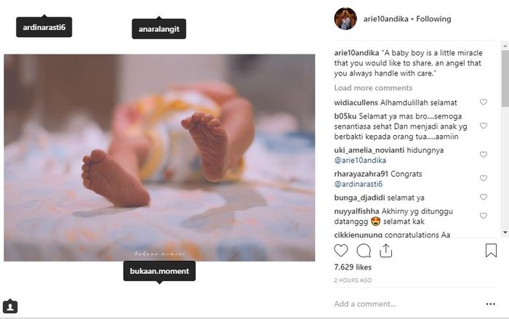
Task: Save post with the bookmark icon
Action: [491, 251]
